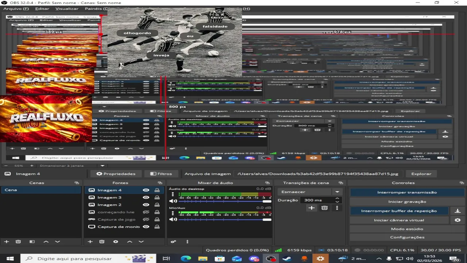
Task: Add a new scene with the Cenas plus icon
Action: coord(6,241)
